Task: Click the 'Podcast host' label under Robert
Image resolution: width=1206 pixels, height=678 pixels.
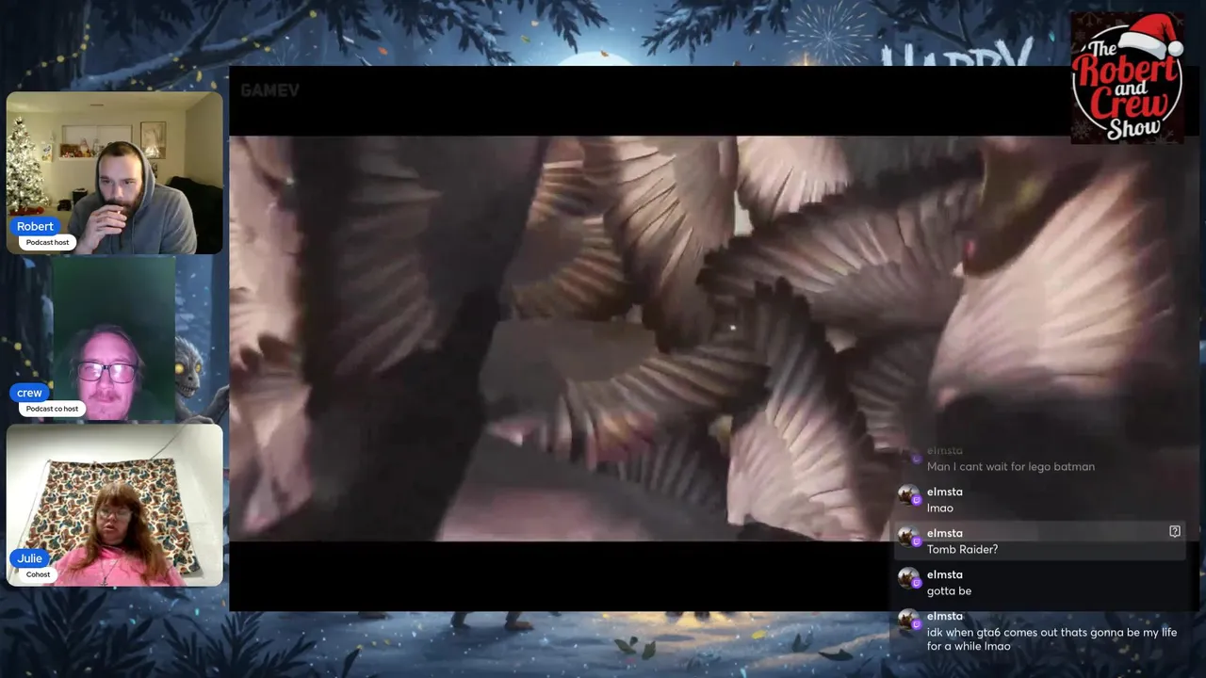Action: [x=47, y=242]
